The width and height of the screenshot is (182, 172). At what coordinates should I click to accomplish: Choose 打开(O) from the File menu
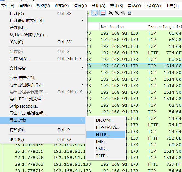click(43, 14)
